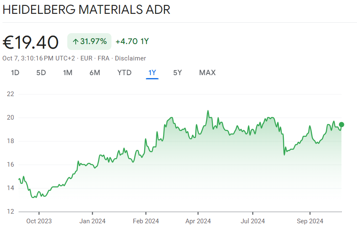Screen dimensions: 357x230
Task: Select the 1D time range tab
Action: [15, 73]
